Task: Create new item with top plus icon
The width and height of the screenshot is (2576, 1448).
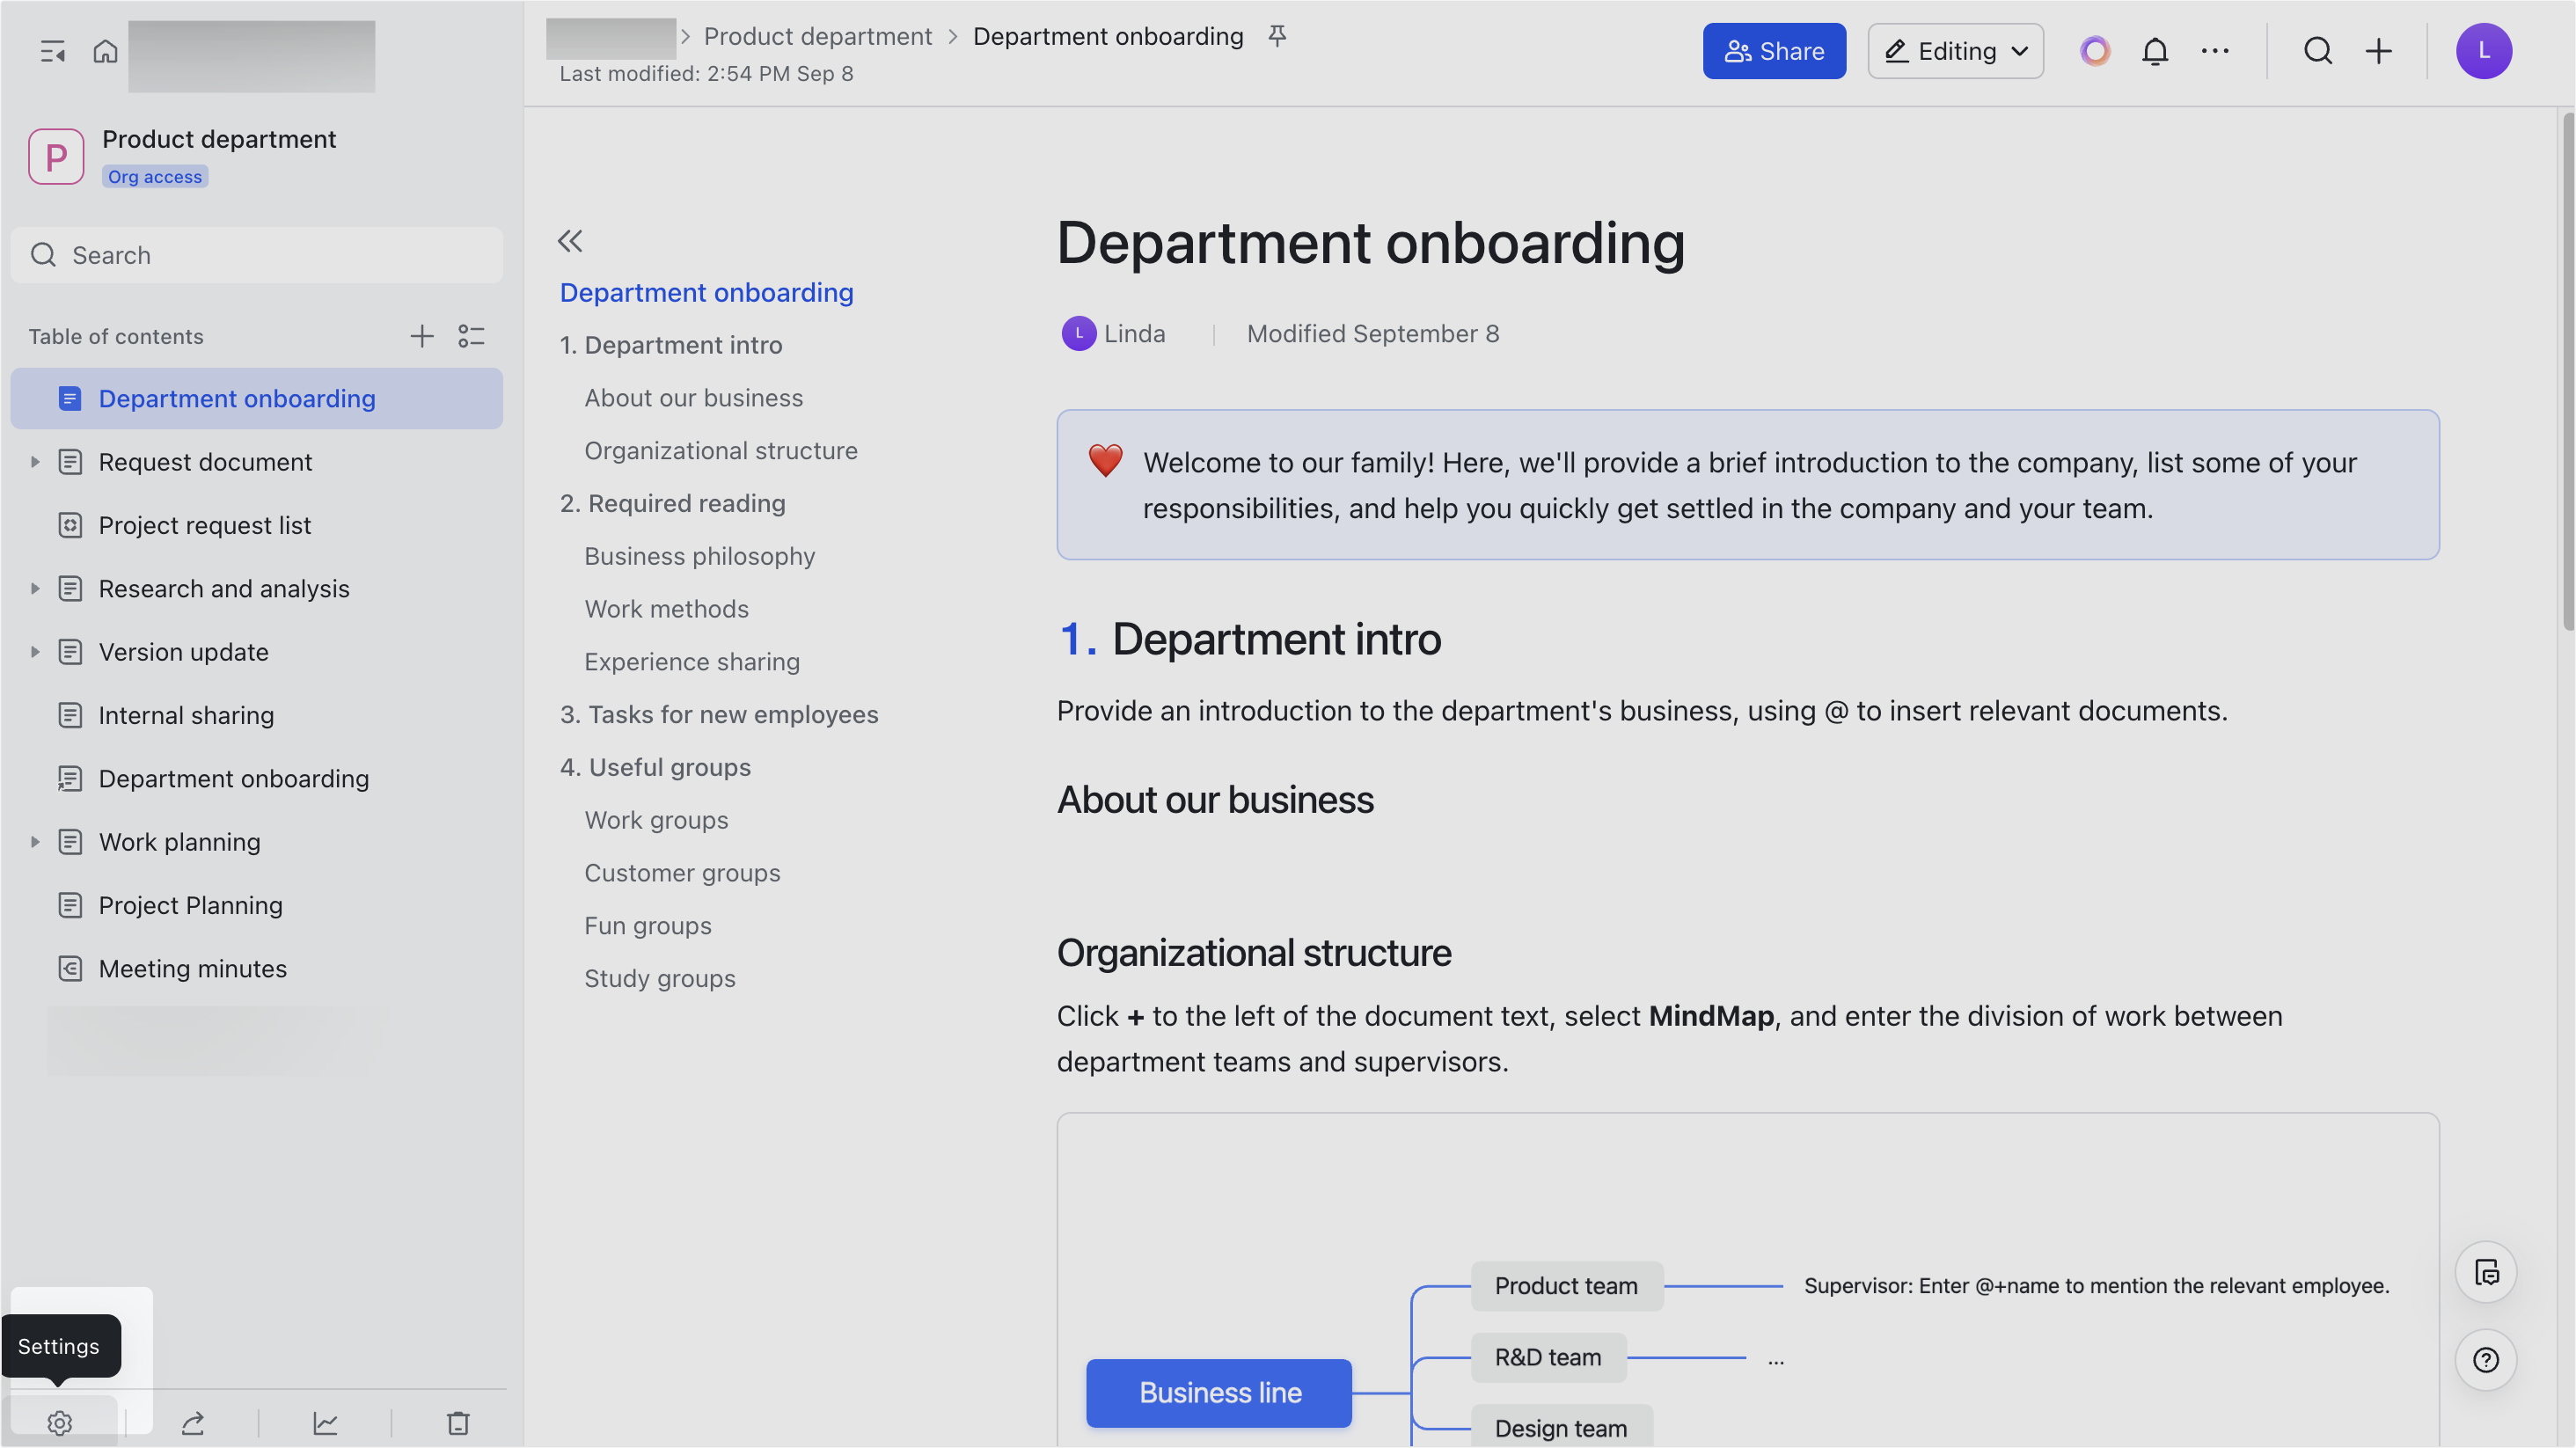Action: pyautogui.click(x=2379, y=51)
